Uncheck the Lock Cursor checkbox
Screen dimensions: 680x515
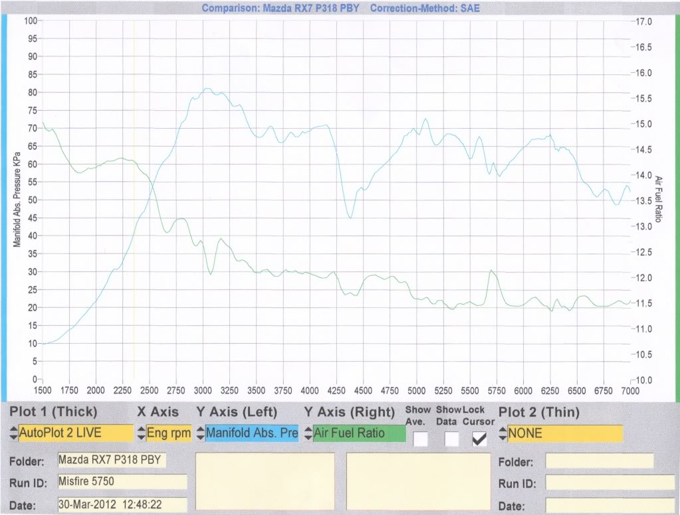pos(479,439)
